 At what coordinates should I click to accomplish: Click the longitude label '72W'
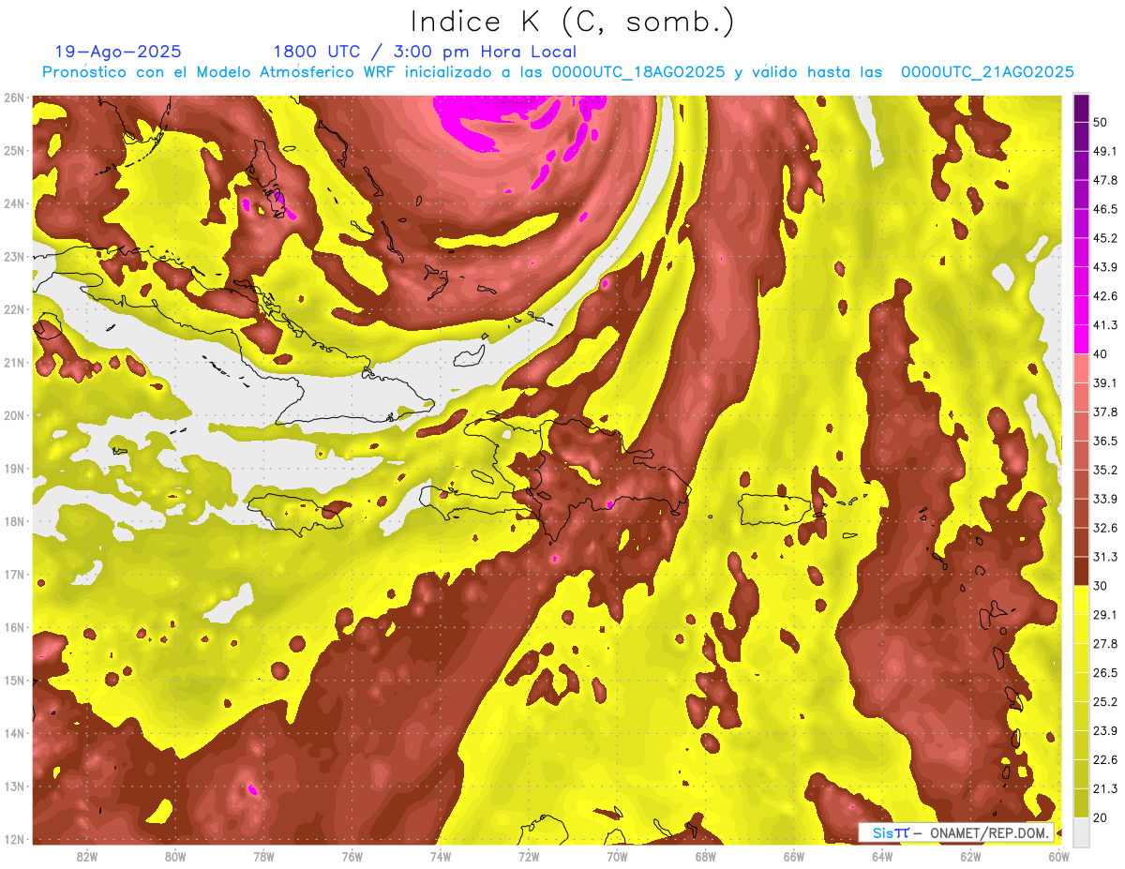[529, 856]
